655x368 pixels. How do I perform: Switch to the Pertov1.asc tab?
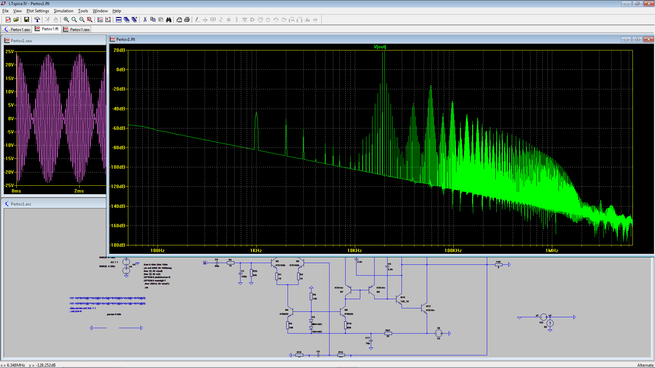(17, 30)
